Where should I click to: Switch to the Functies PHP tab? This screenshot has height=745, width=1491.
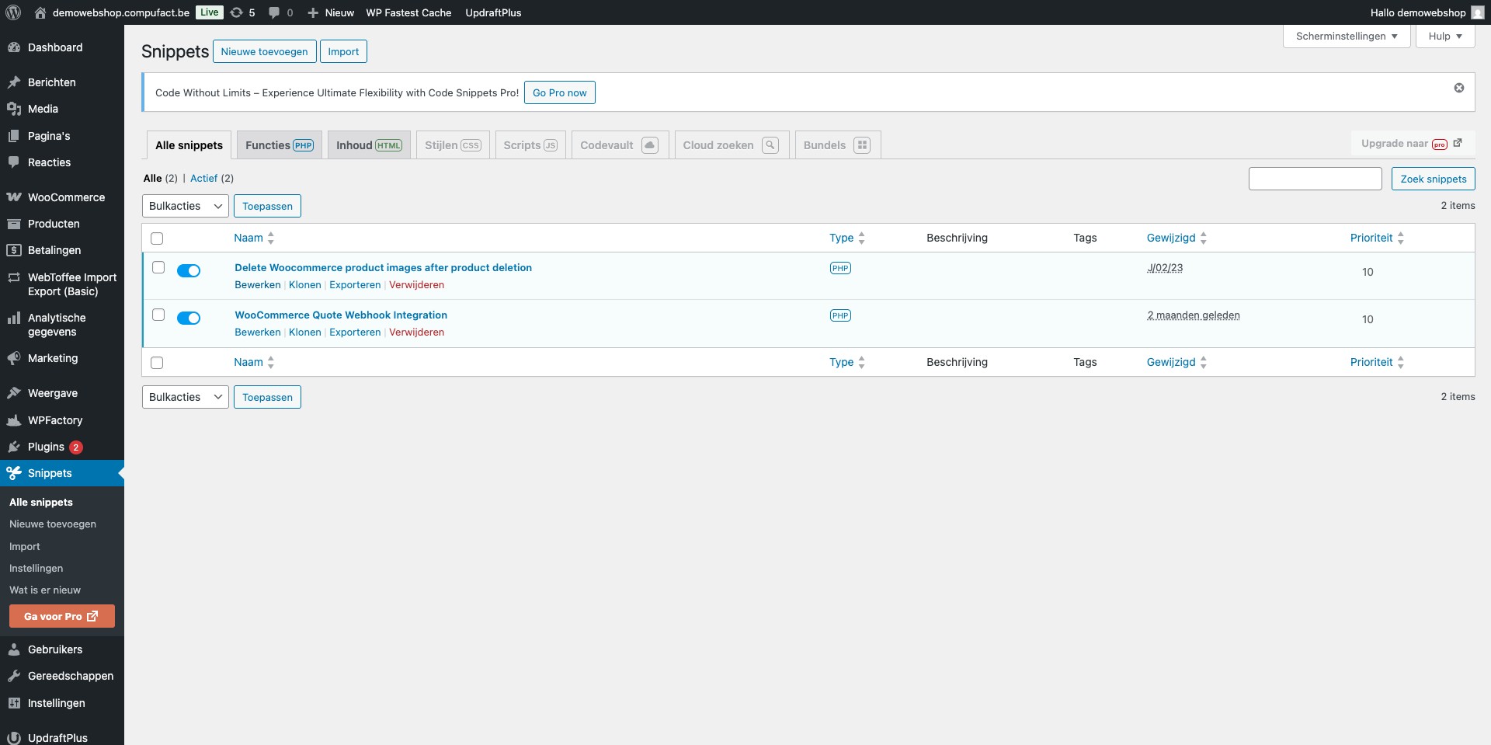tap(280, 145)
